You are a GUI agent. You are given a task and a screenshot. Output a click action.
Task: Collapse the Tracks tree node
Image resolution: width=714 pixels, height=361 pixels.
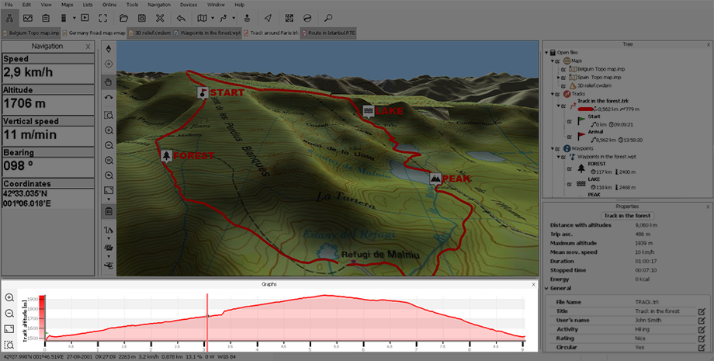point(553,94)
